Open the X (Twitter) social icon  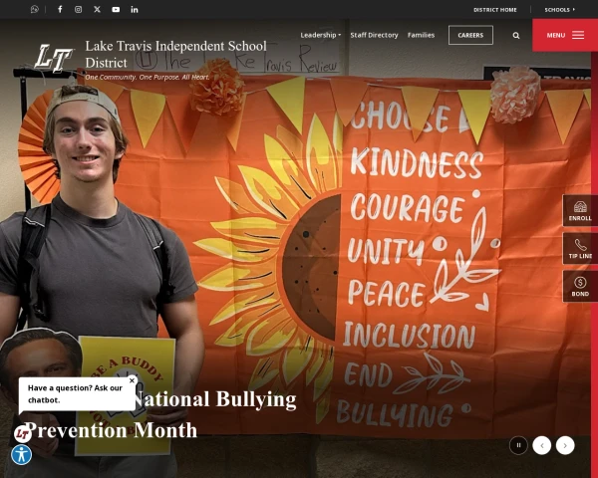click(97, 9)
